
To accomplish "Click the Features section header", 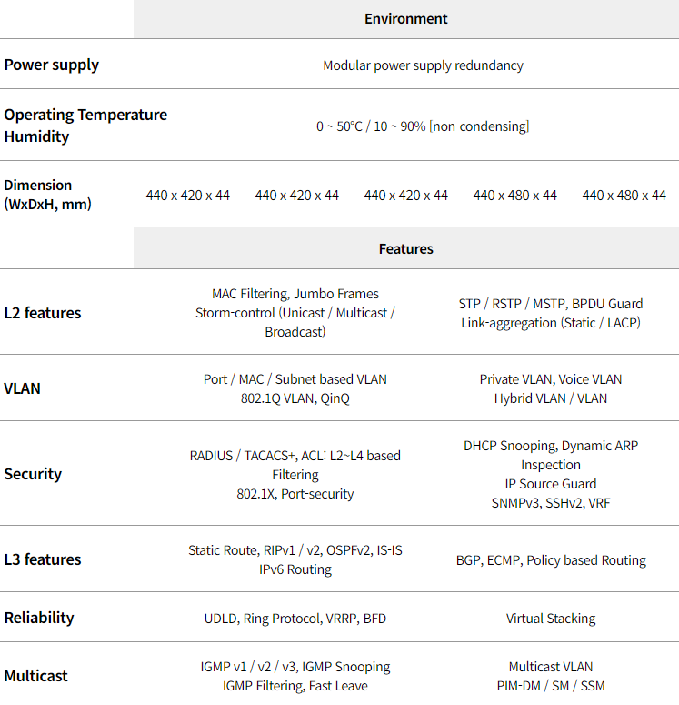I will click(x=405, y=248).
